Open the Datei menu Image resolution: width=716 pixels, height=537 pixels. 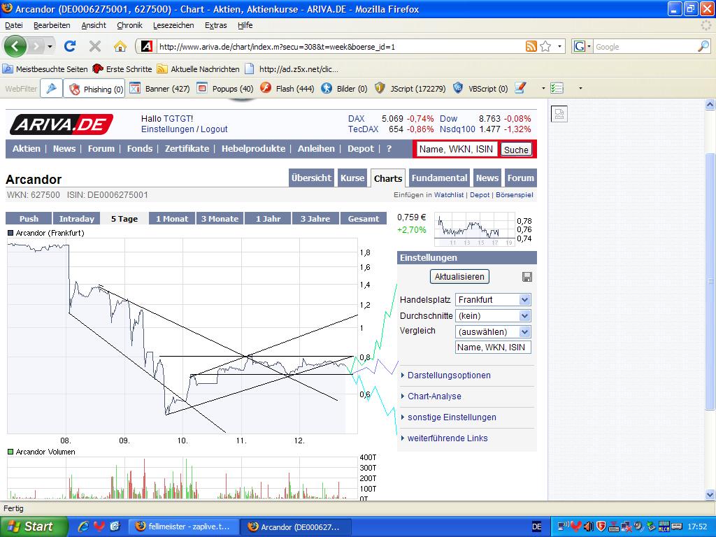(x=14, y=25)
